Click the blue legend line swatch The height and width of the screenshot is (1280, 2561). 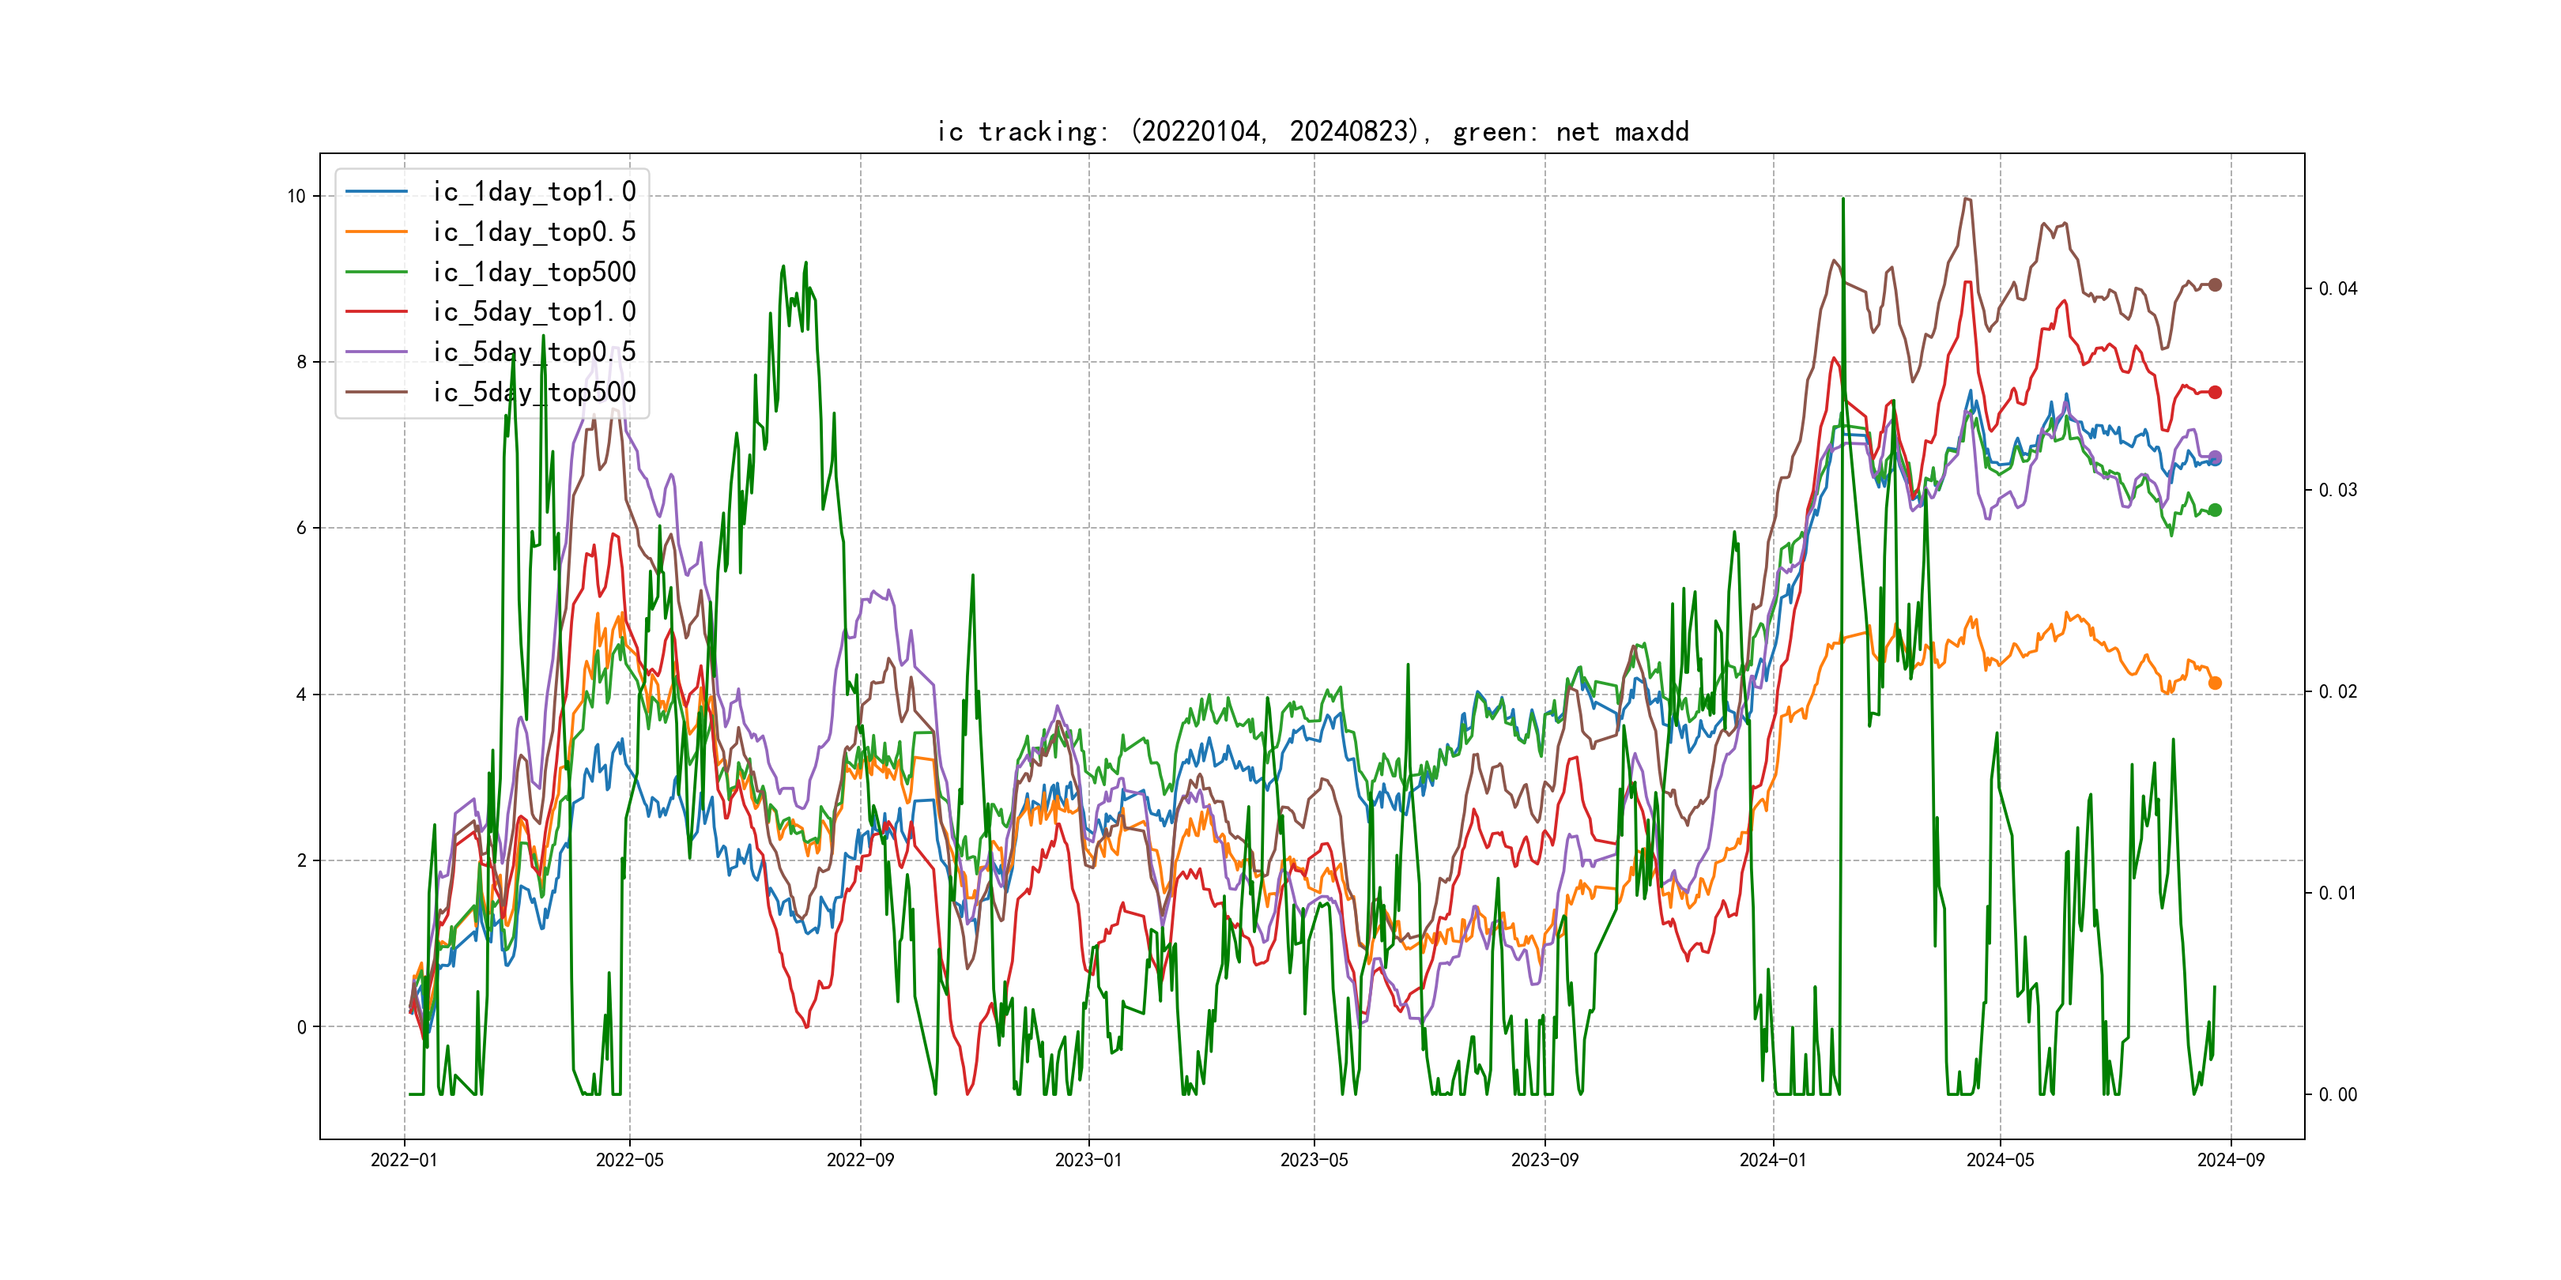pyautogui.click(x=375, y=192)
